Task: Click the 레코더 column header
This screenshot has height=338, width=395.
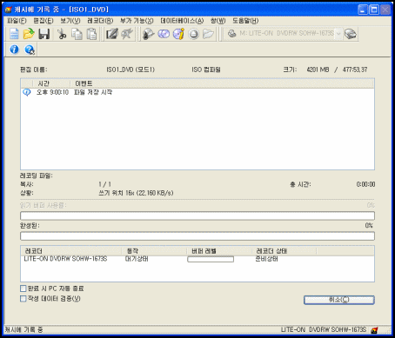Action: (x=71, y=251)
